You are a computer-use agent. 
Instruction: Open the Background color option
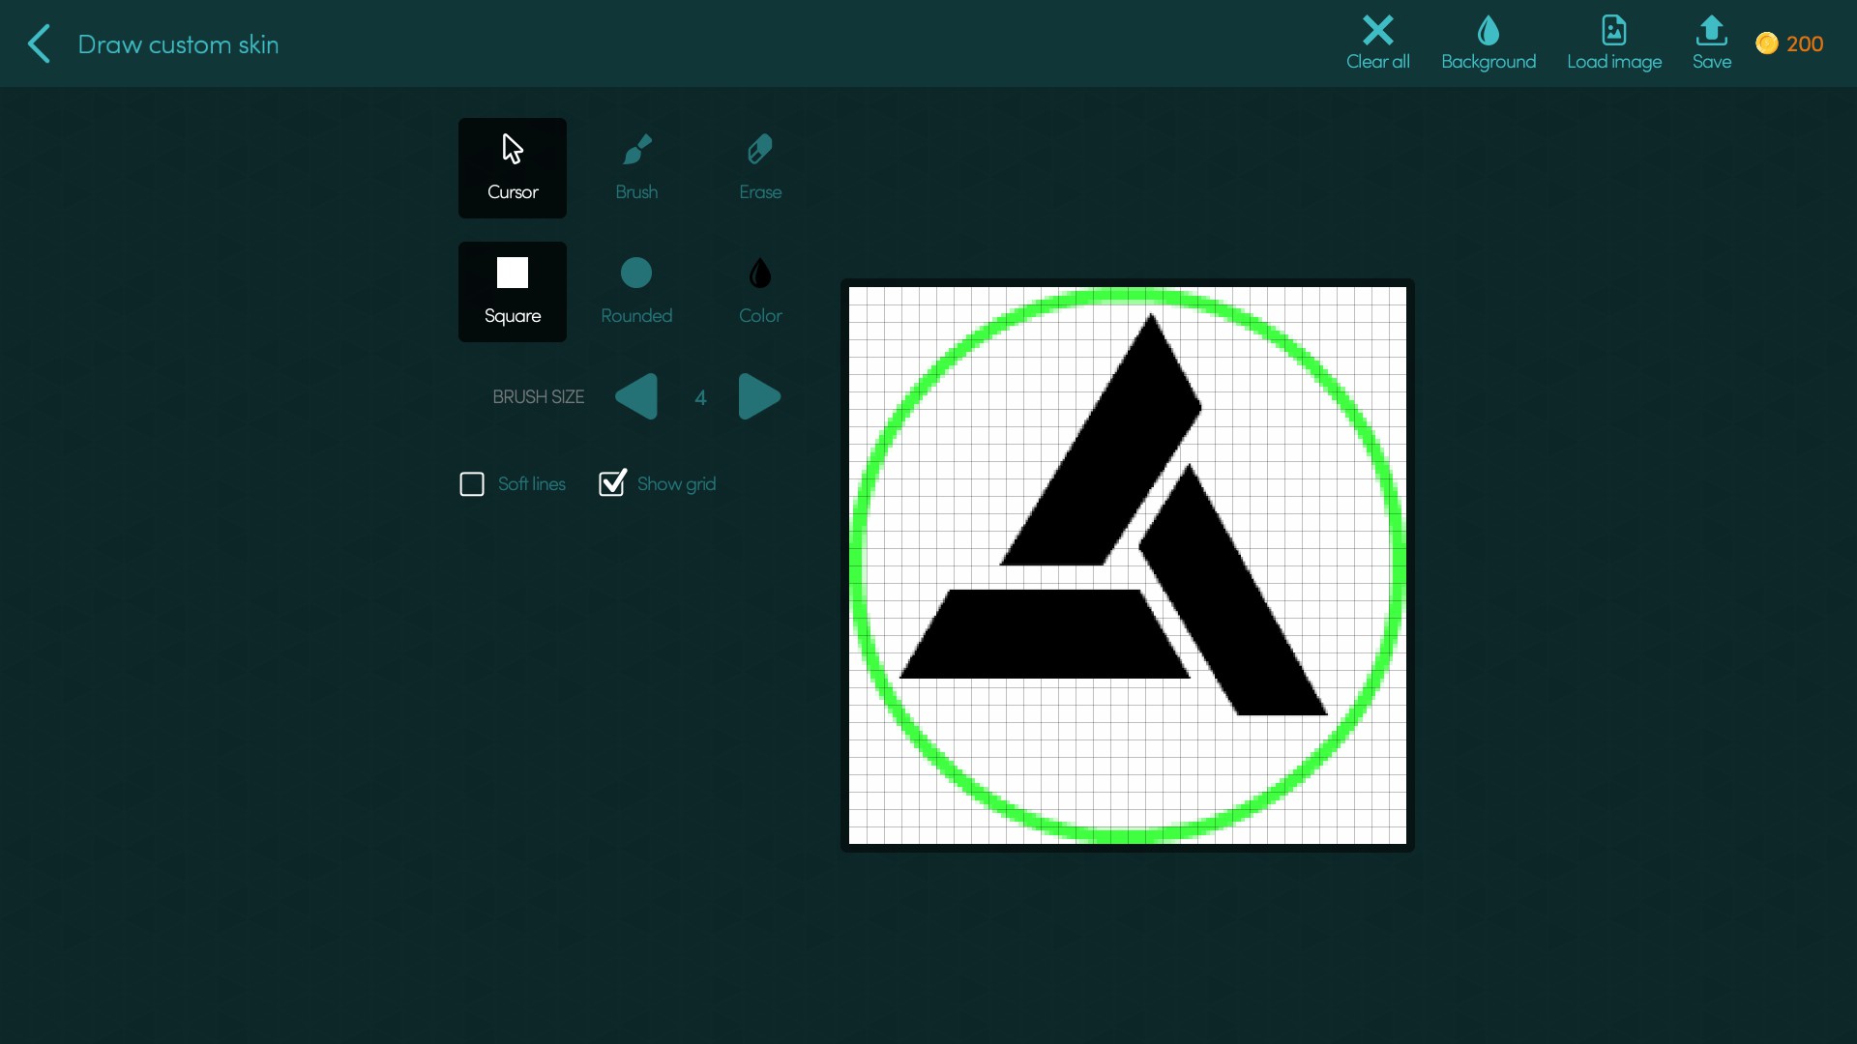[x=1489, y=43]
